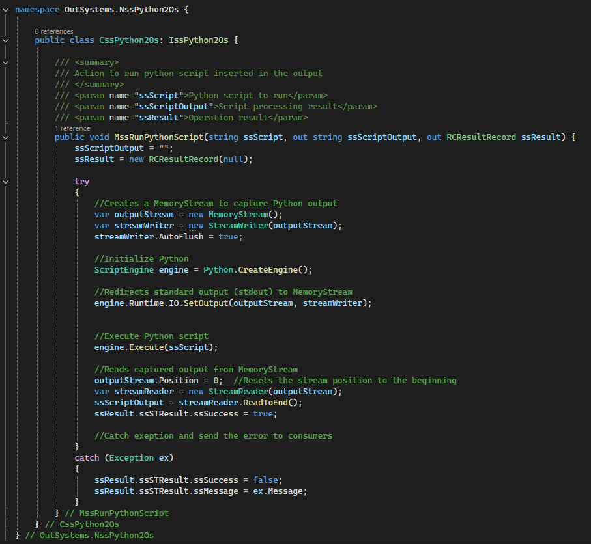Click the "try" keyword

click(82, 182)
